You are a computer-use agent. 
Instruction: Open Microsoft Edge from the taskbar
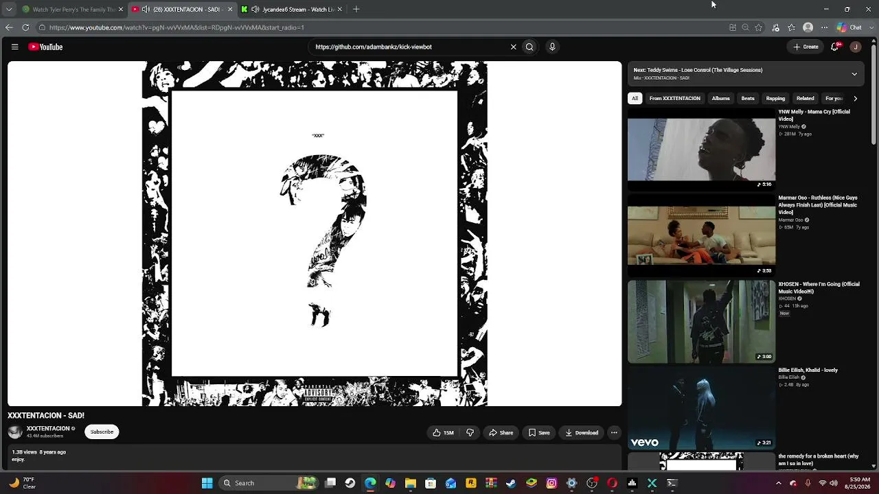click(370, 483)
